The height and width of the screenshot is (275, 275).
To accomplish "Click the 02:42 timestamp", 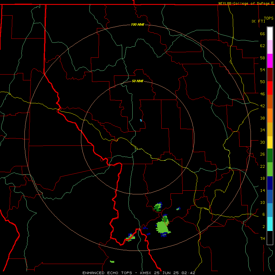I will (x=188, y=273).
